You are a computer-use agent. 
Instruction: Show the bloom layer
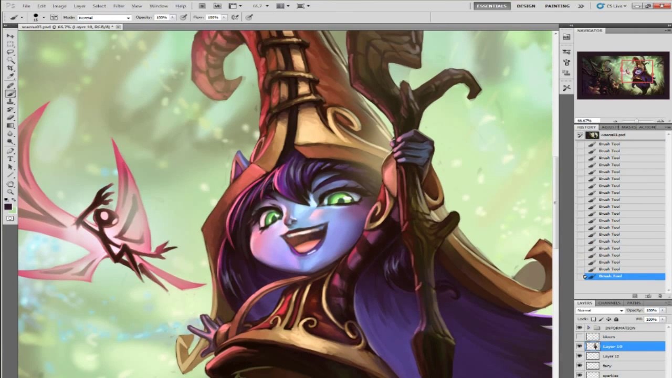580,337
